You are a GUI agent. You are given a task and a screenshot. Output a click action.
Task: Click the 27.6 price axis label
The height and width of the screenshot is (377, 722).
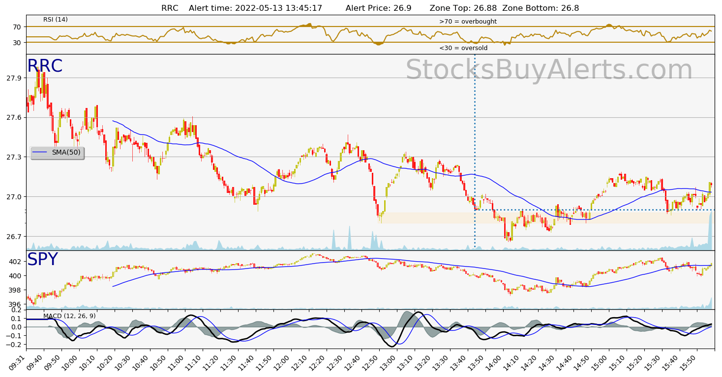click(13, 117)
